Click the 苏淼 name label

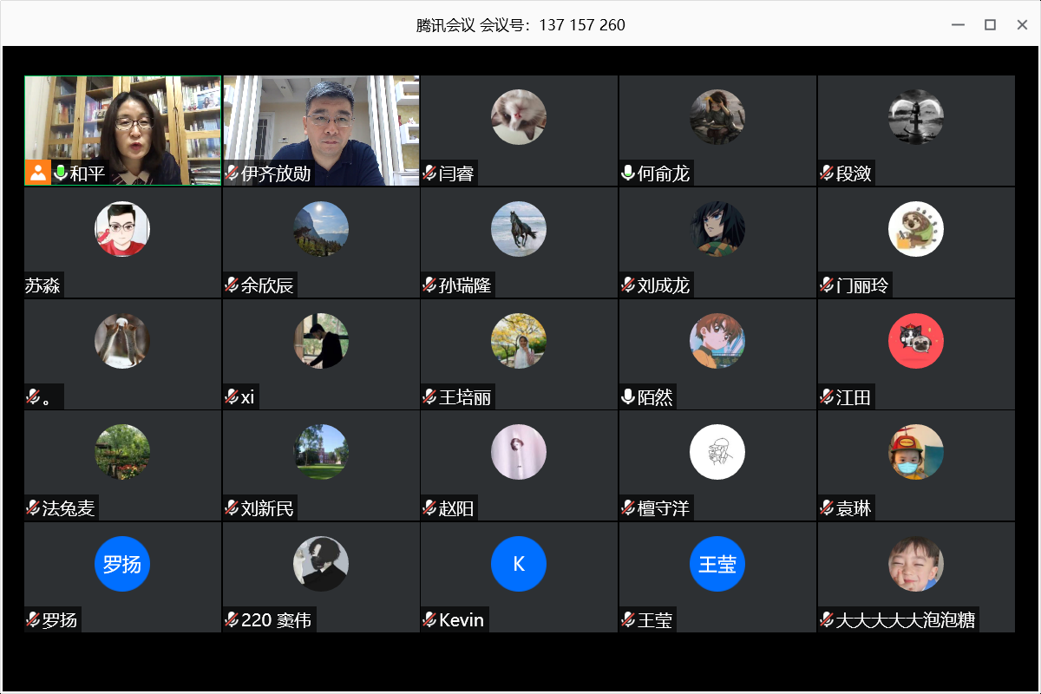pyautogui.click(x=43, y=285)
